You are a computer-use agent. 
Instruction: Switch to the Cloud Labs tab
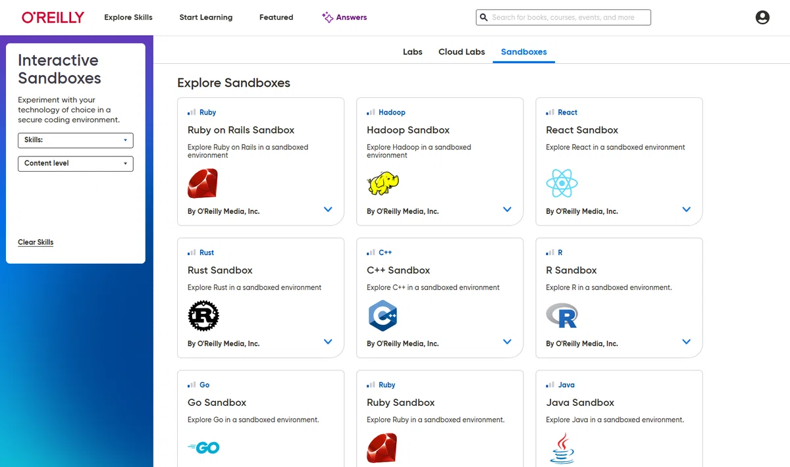point(461,51)
